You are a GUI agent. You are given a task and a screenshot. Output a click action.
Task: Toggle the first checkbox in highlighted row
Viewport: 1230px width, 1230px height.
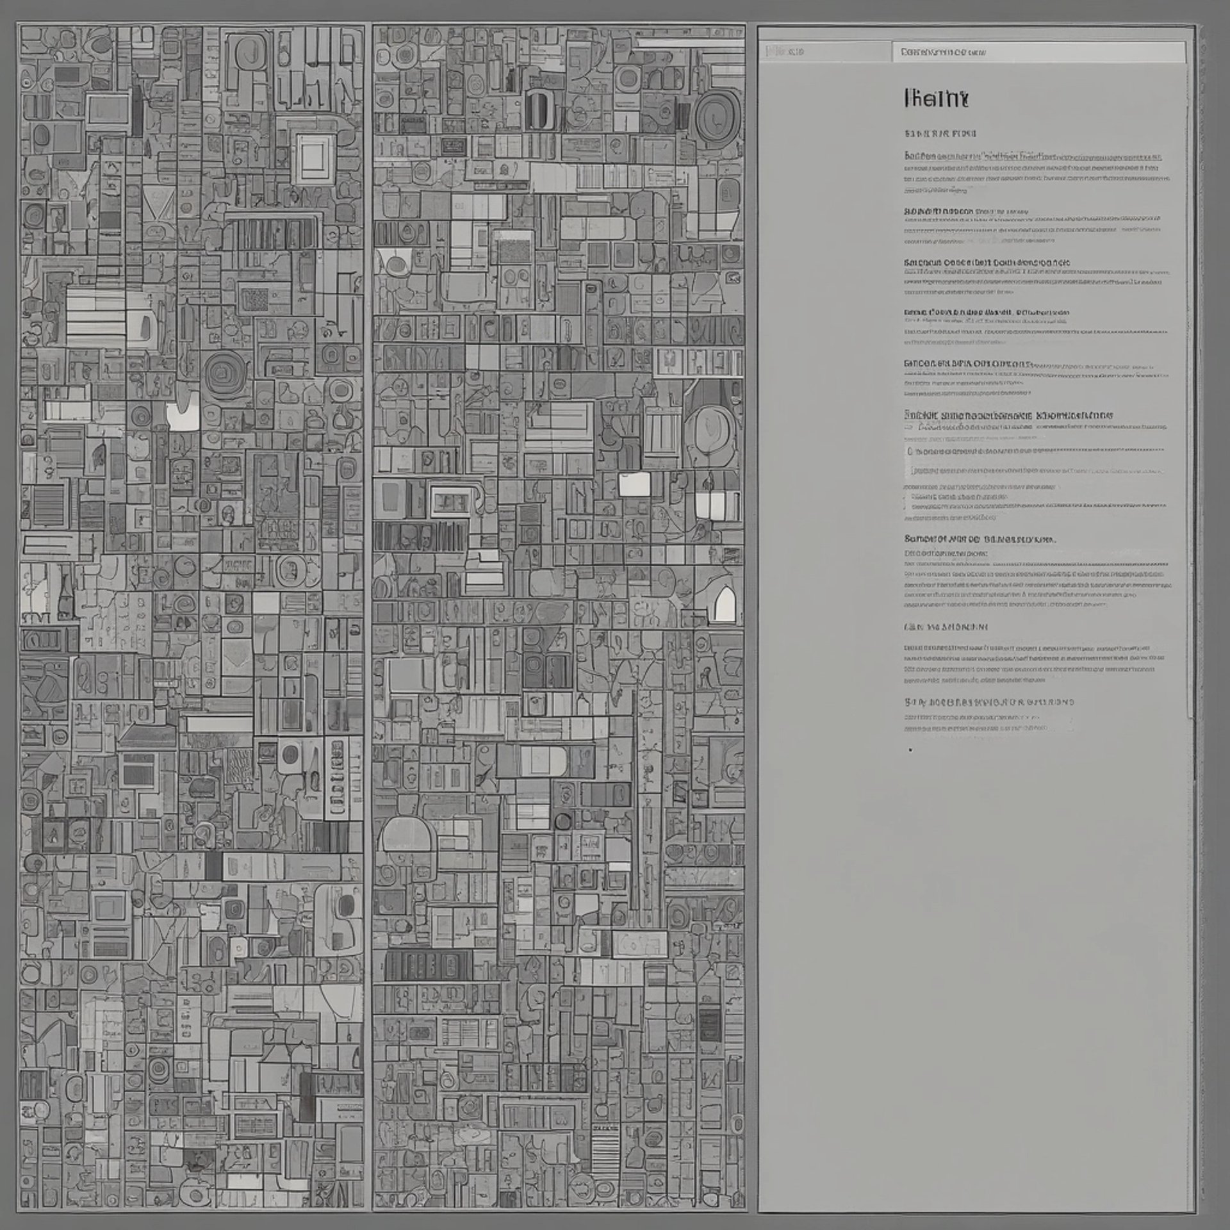pos(910,451)
